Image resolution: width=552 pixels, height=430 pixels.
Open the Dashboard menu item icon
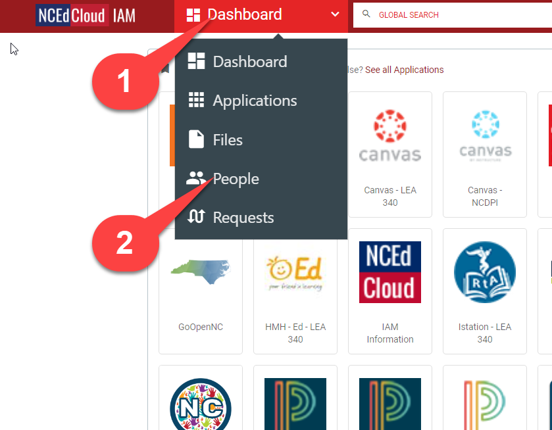(x=196, y=61)
